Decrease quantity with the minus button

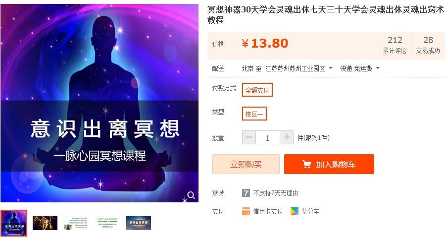[249, 138]
